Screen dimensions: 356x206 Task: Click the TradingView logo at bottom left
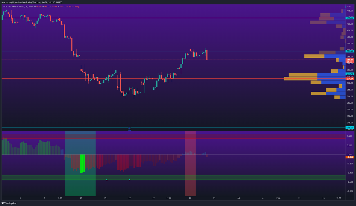(9, 203)
